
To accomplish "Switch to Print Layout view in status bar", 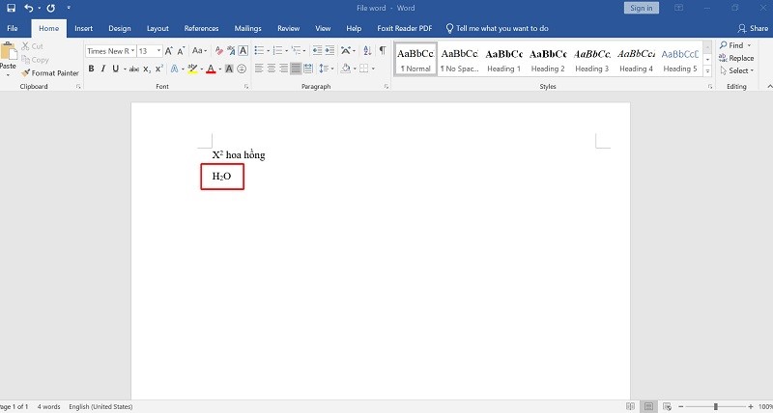I will point(648,406).
